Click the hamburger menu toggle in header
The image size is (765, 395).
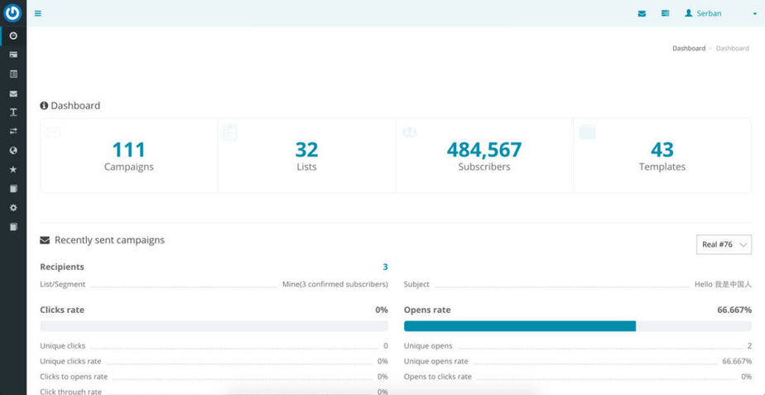[x=38, y=13]
